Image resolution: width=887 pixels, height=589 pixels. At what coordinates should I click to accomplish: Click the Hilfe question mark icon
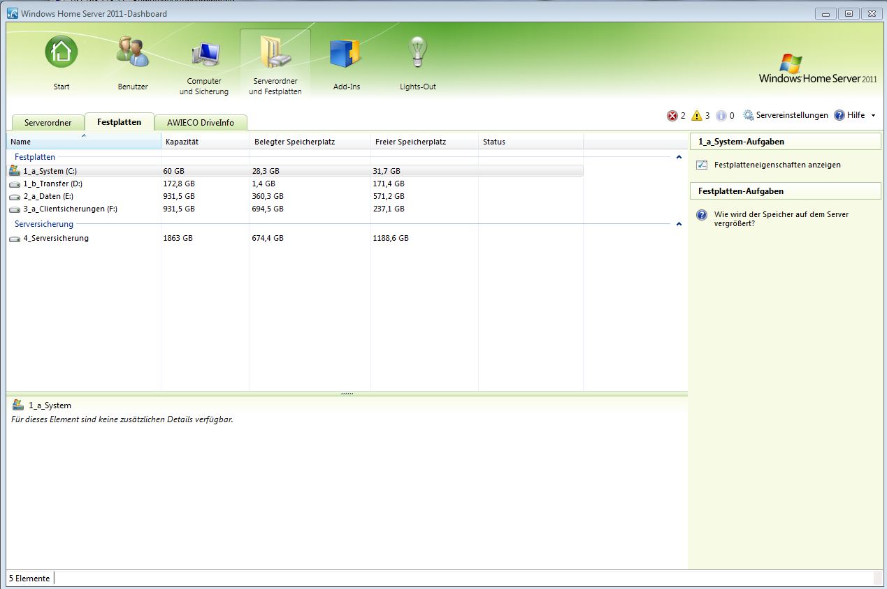pos(839,115)
